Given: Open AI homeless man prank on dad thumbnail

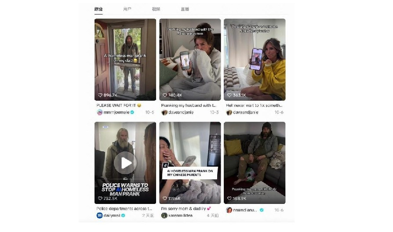Looking at the screenshot, I should (125, 60).
